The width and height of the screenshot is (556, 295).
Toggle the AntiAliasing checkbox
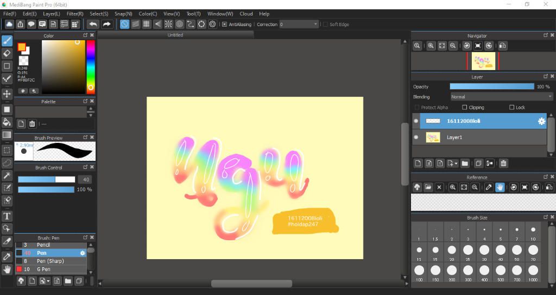coord(224,24)
